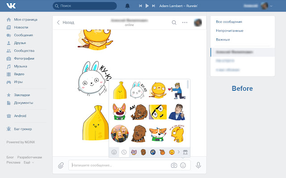Switch to emoji tab in sticker panel

(114, 152)
